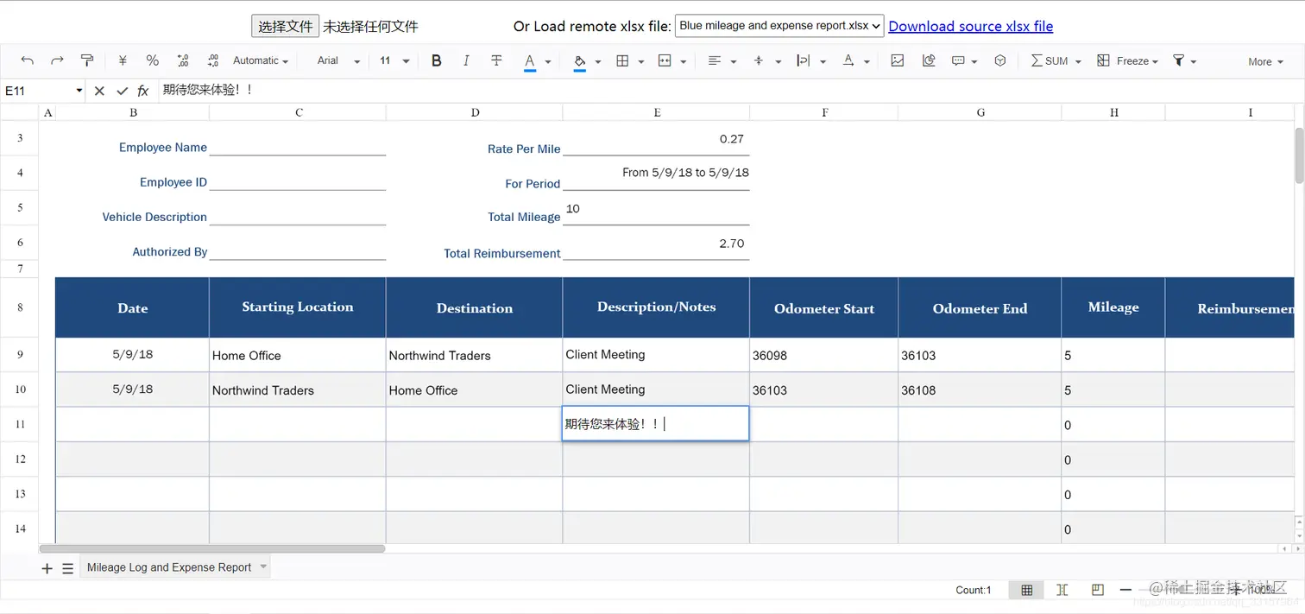Select column header D
The width and height of the screenshot is (1305, 614).
(475, 112)
